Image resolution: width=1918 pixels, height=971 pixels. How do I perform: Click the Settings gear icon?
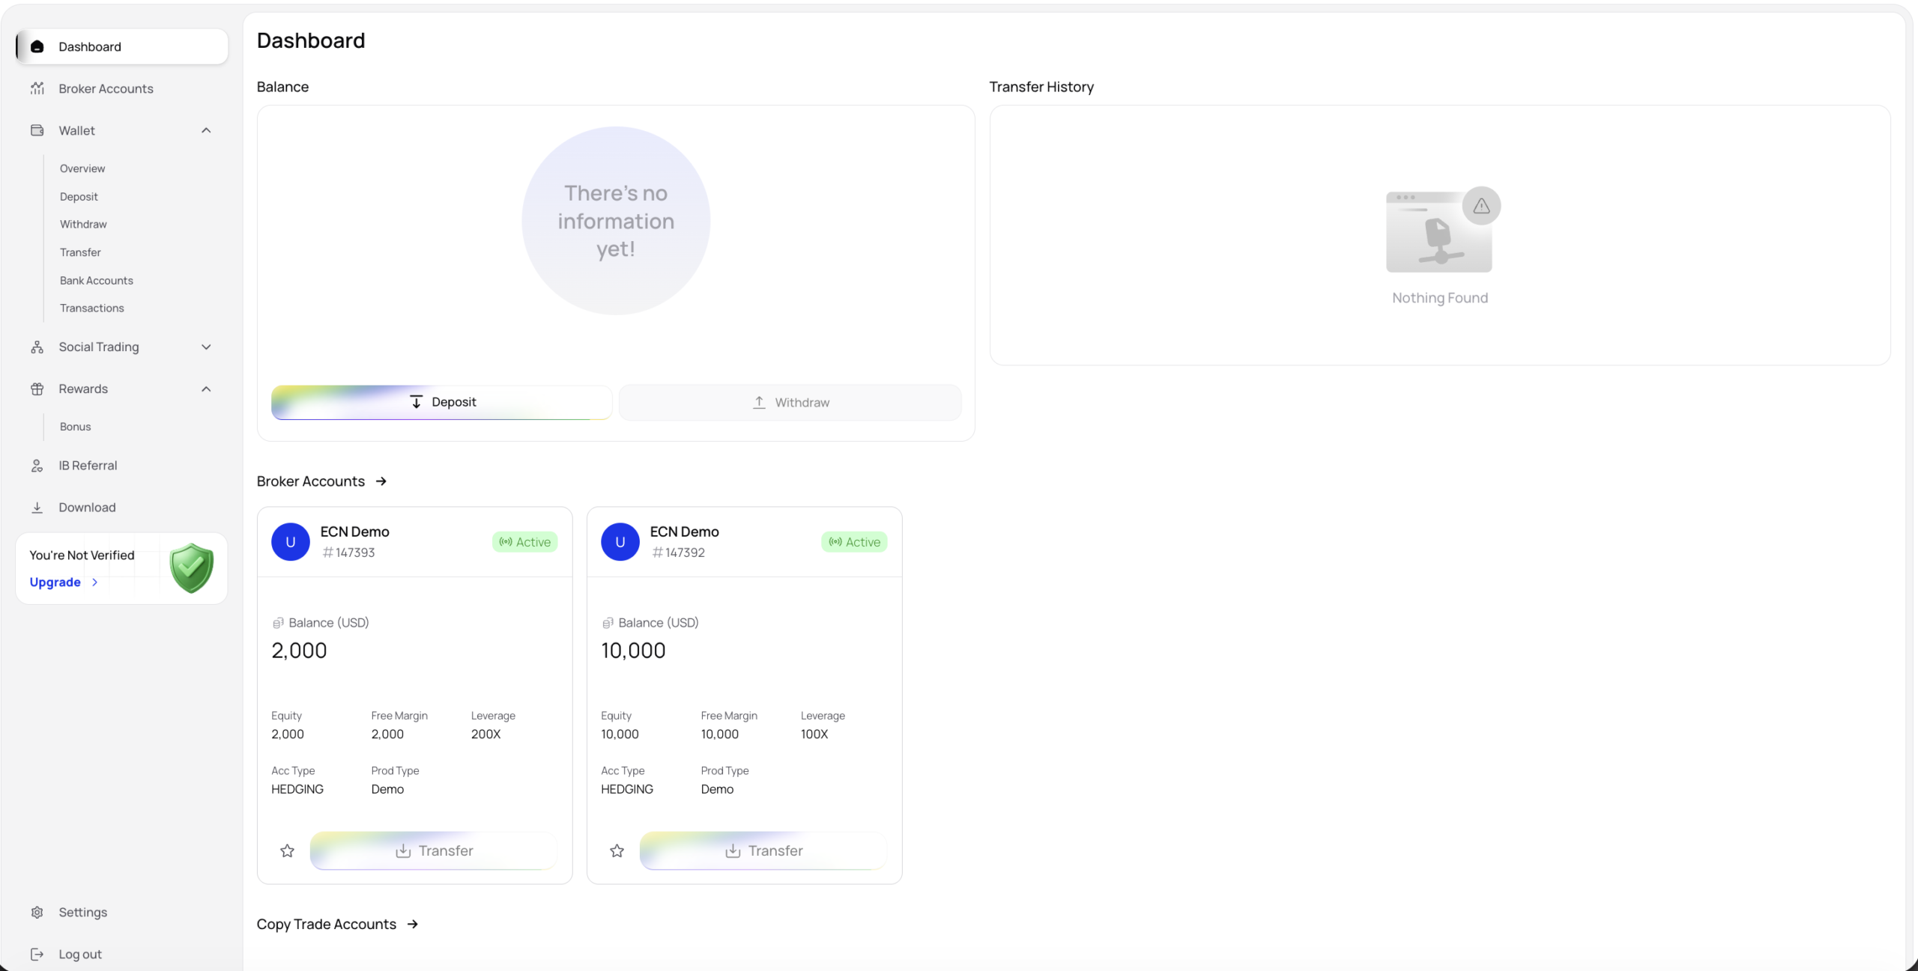pos(37,912)
